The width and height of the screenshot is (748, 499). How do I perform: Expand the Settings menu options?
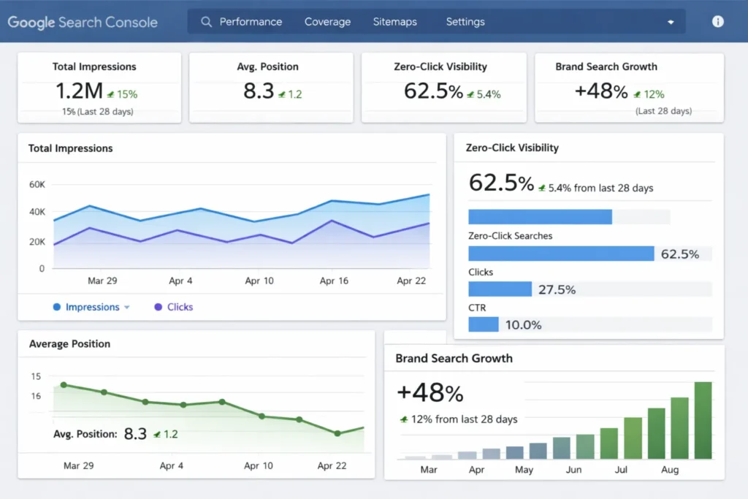click(x=465, y=22)
